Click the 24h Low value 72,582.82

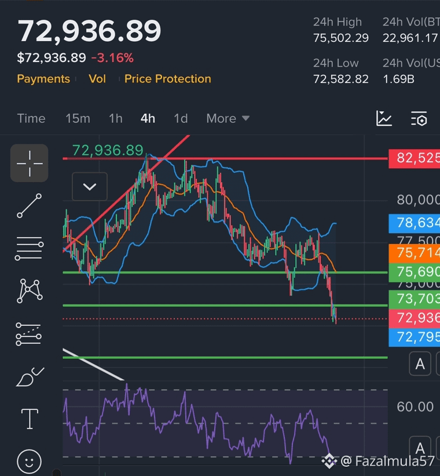tap(341, 79)
